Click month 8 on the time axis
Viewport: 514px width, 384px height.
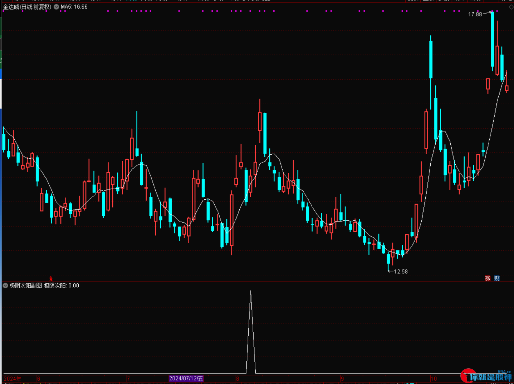tap(238, 379)
